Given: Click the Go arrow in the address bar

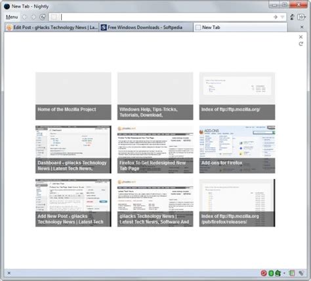Looking at the screenshot, I should point(276,17).
